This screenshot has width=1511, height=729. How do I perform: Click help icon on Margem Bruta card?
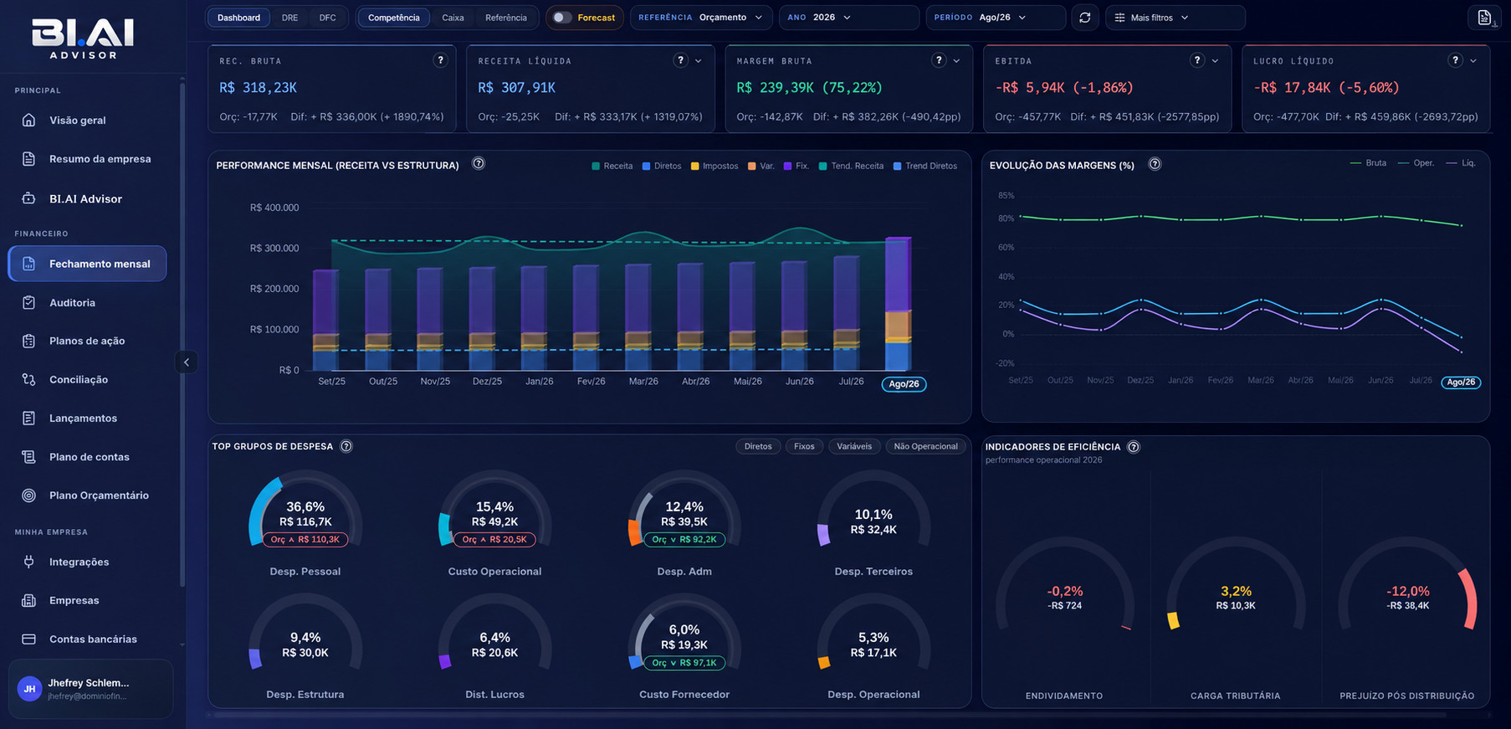click(939, 60)
